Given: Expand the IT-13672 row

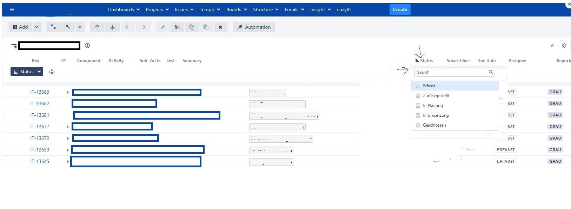Looking at the screenshot, I should click(x=68, y=139).
